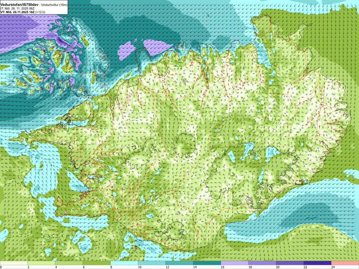
Task: Click the 'Veðurstofan/IS750dev' title text
Action: [20, 5]
